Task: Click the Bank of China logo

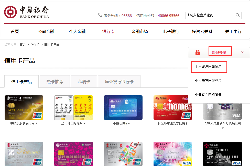Action: 26,12
